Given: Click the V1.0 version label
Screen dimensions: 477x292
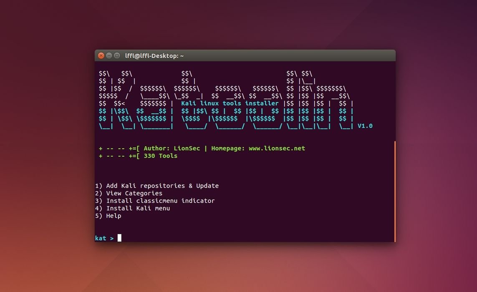Looking at the screenshot, I should (x=365, y=126).
